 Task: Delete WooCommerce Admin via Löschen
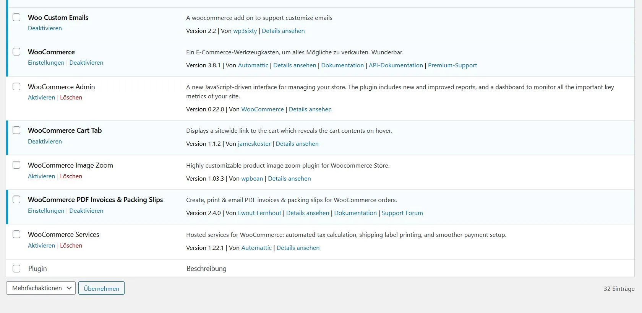tap(71, 98)
